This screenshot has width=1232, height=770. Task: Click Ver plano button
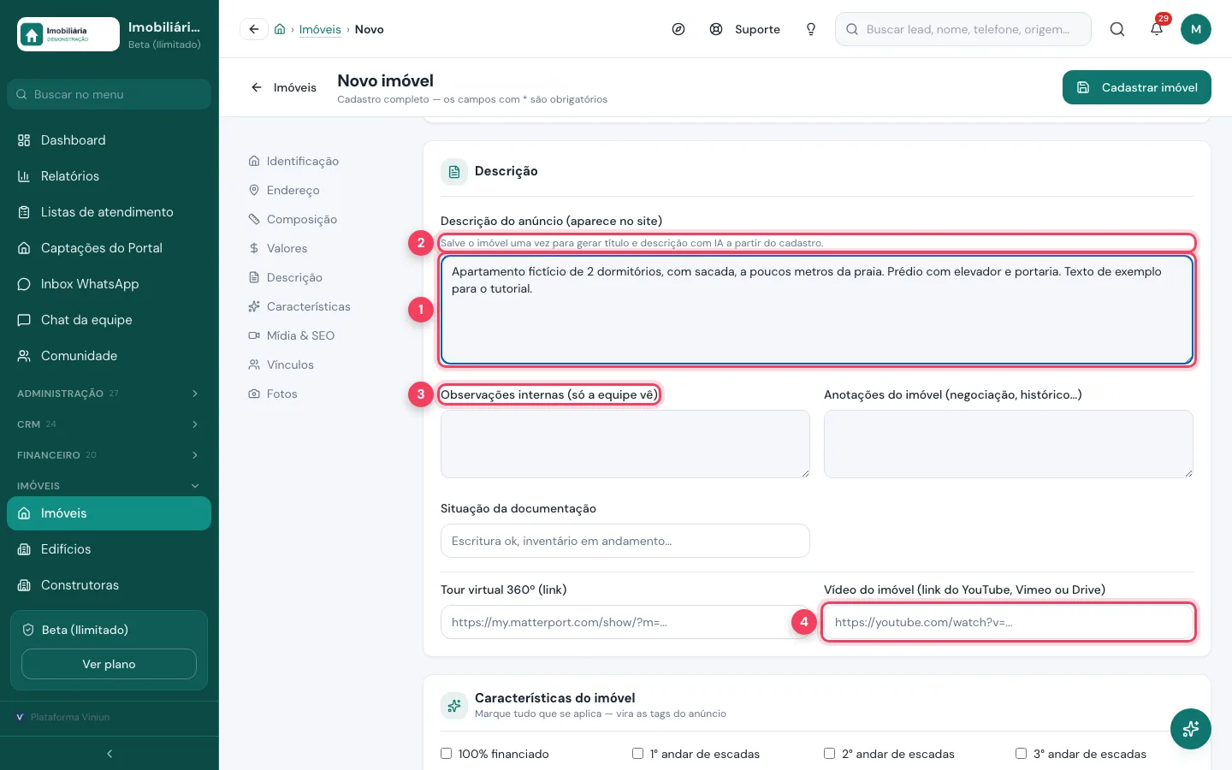click(x=109, y=664)
